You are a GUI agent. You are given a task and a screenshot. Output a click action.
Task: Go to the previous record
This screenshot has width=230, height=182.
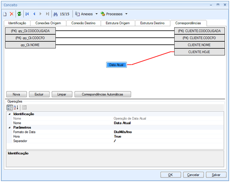tap(34, 14)
